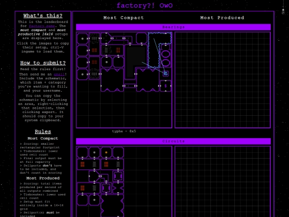Open the "factory game" link

(x=42, y=26)
